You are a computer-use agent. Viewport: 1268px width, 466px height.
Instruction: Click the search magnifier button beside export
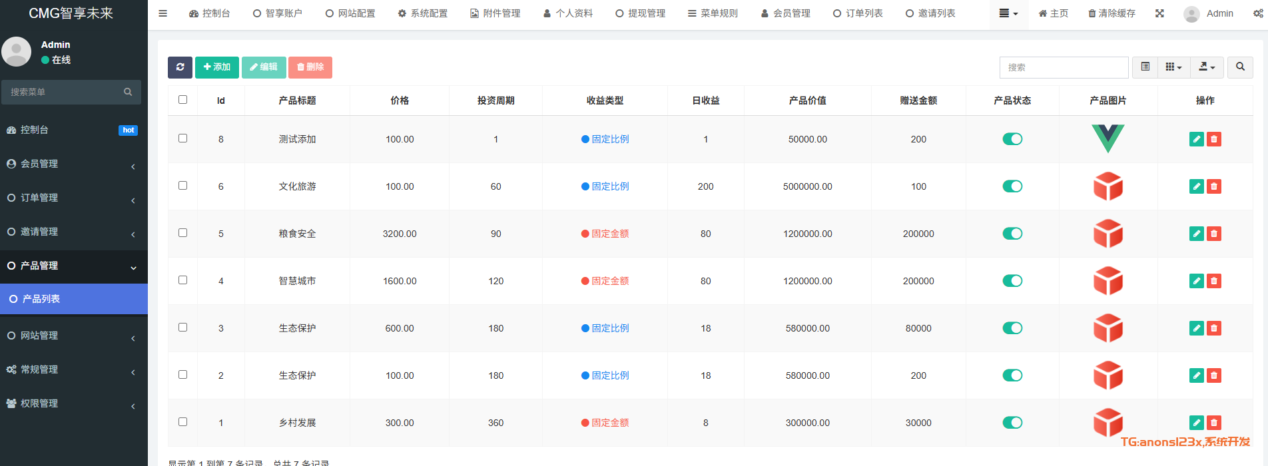(1239, 67)
